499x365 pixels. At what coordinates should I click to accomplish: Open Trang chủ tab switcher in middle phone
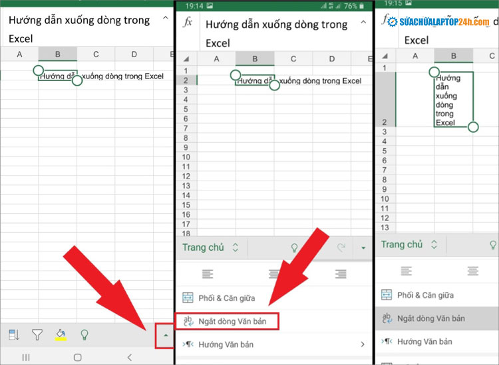tap(210, 248)
